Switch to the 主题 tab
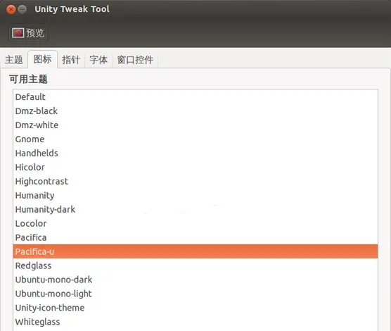This screenshot has width=391, height=331. [x=14, y=60]
